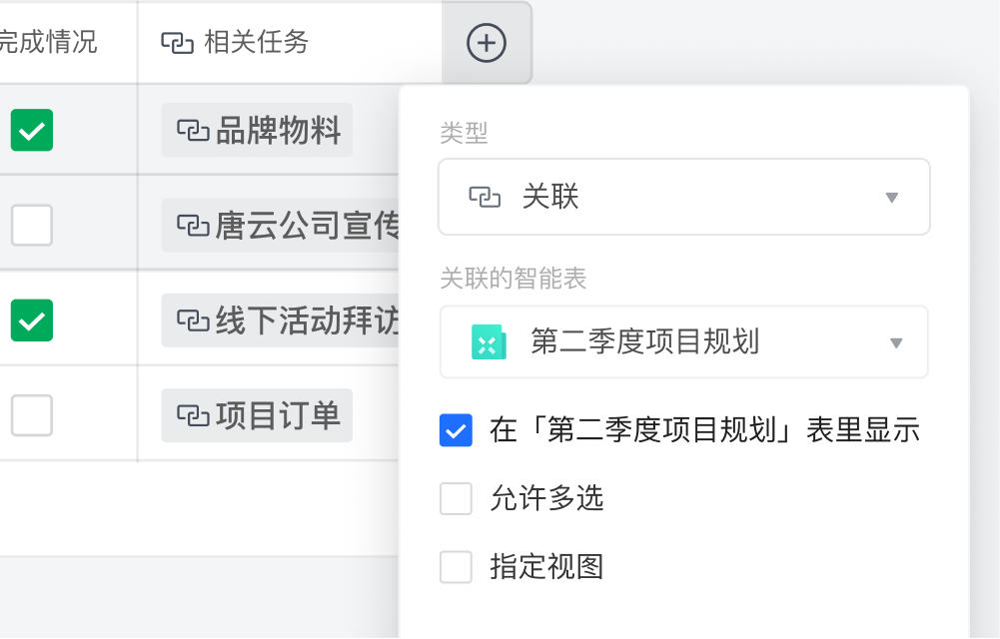Select the 相关任务 column header
This screenshot has width=1000, height=639.
click(290, 43)
